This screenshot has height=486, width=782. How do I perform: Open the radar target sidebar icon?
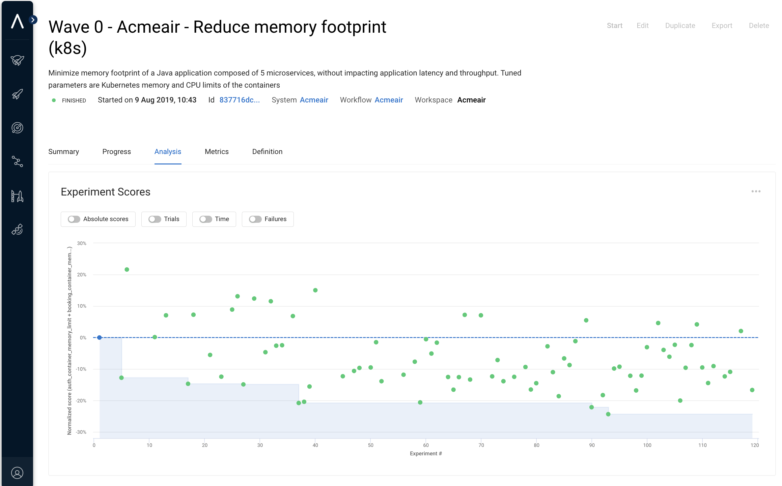(x=17, y=128)
